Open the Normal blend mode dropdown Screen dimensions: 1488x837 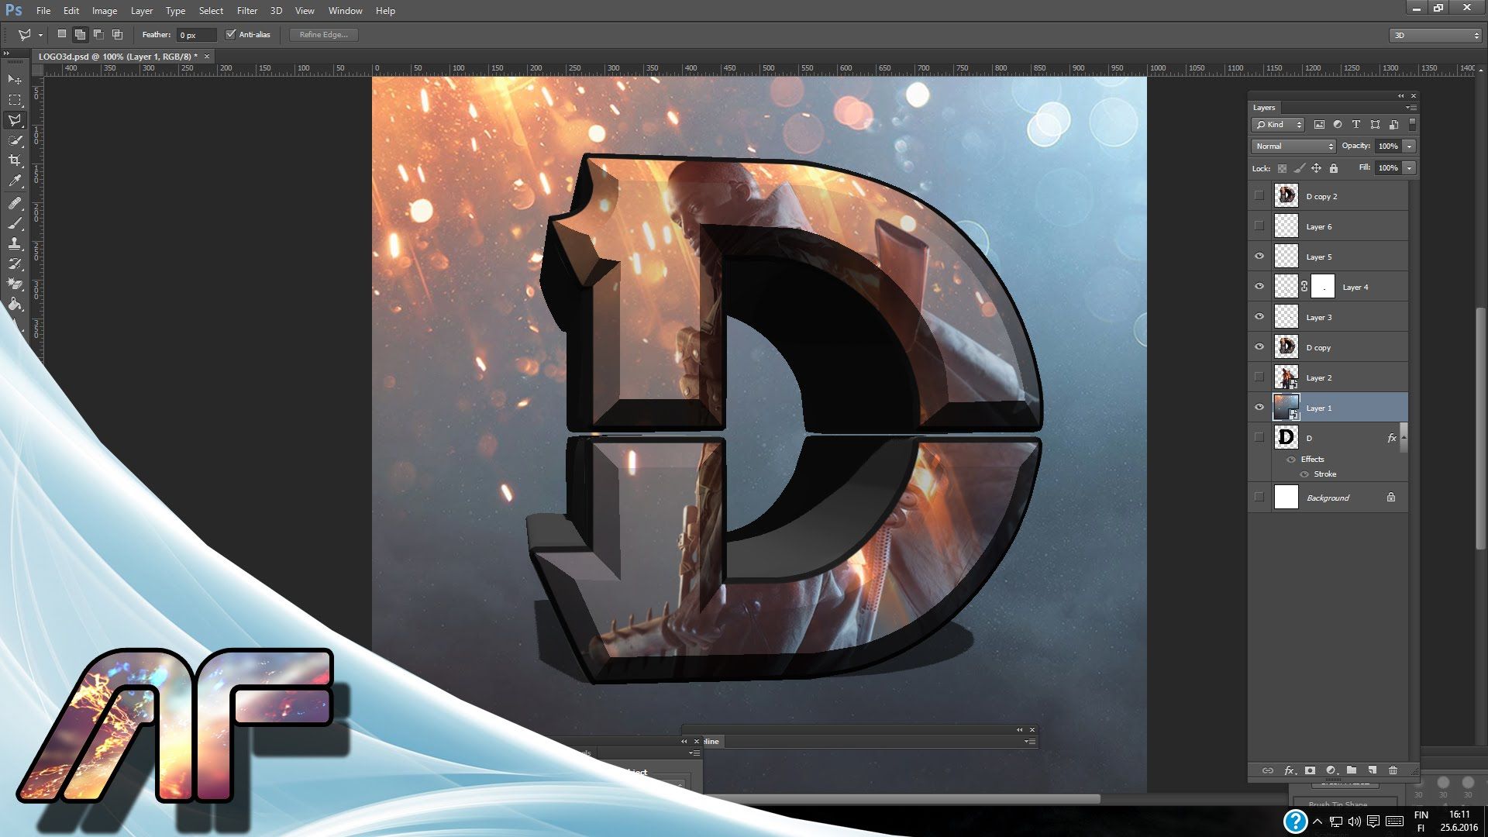pos(1293,146)
